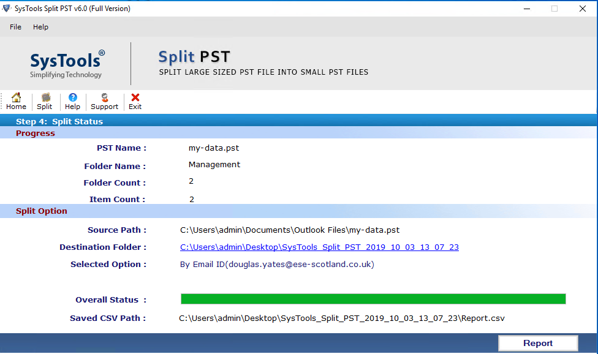Screen dimensions: 598x354
Task: Click the 'Folder Count :' label
Action: click(115, 183)
